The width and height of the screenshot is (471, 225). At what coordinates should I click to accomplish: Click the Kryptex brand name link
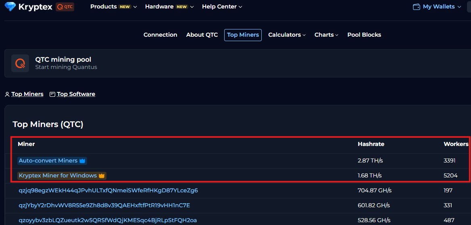click(x=35, y=6)
